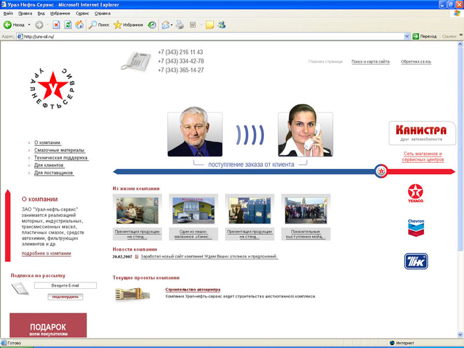Open the Файл menu
This screenshot has height=348, width=464.
coord(8,13)
